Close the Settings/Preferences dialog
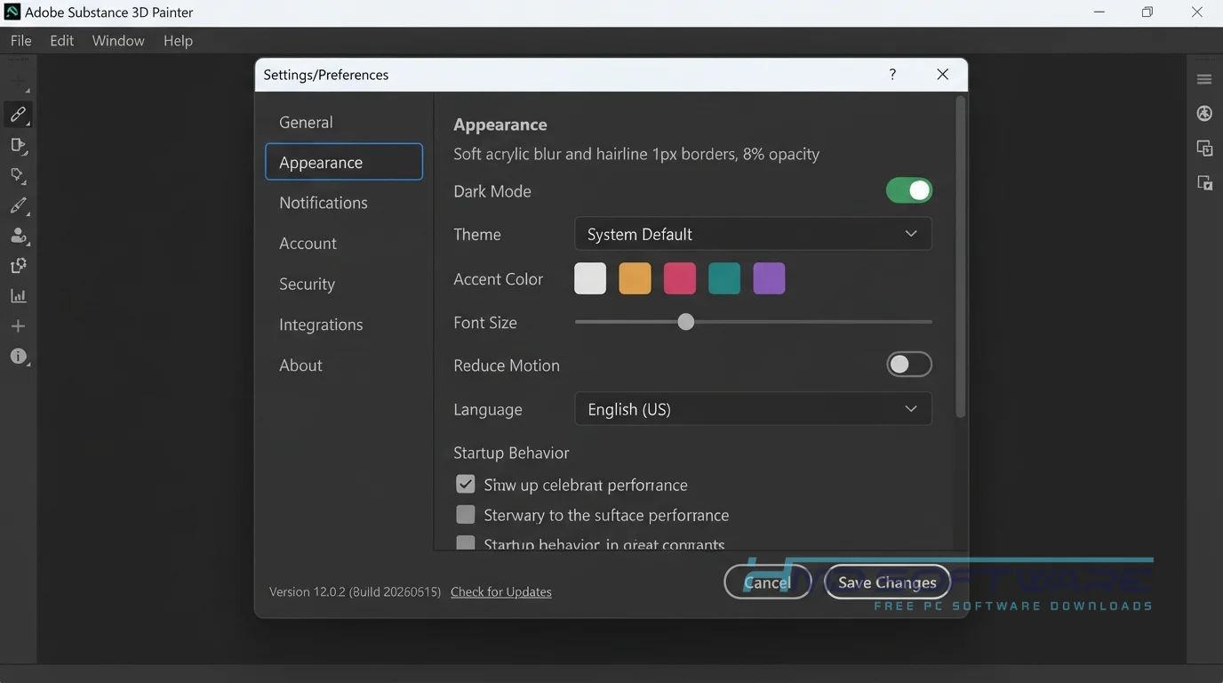1223x683 pixels. (943, 75)
